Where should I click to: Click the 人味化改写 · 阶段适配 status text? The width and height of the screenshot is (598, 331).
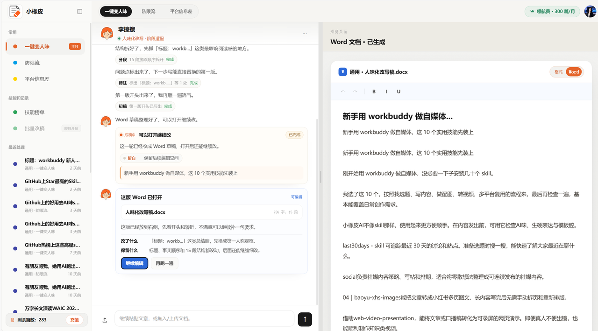pos(143,39)
